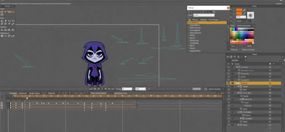Click the top orange color swatch
This screenshot has height=132, width=285.
239,10
